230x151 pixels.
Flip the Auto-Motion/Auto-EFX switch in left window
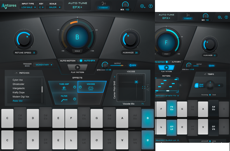(80, 61)
